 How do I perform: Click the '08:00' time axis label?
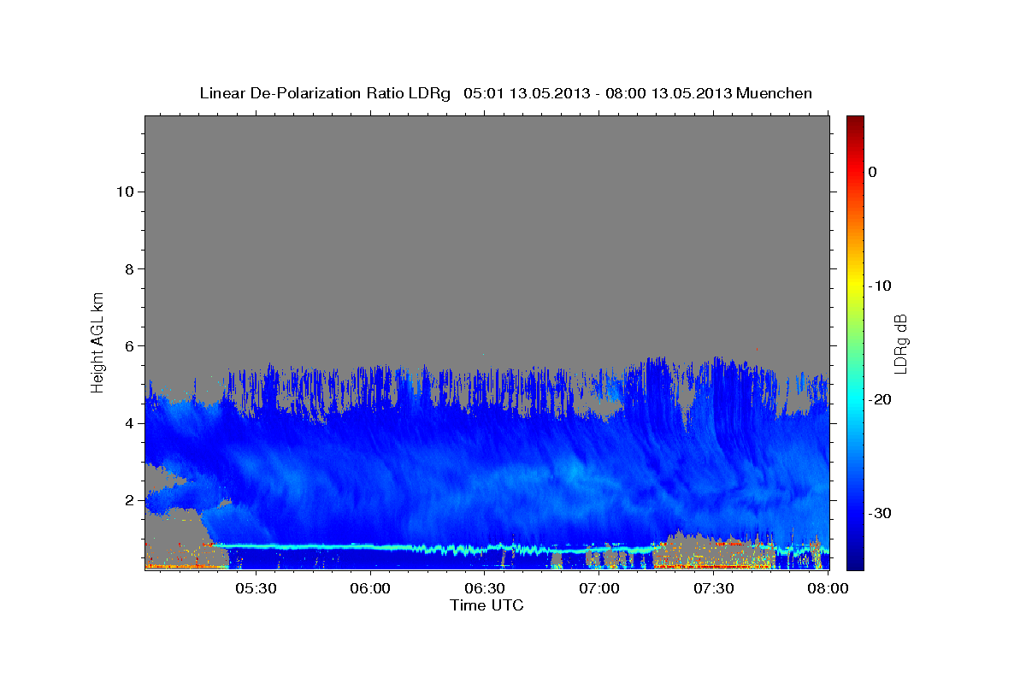[828, 588]
